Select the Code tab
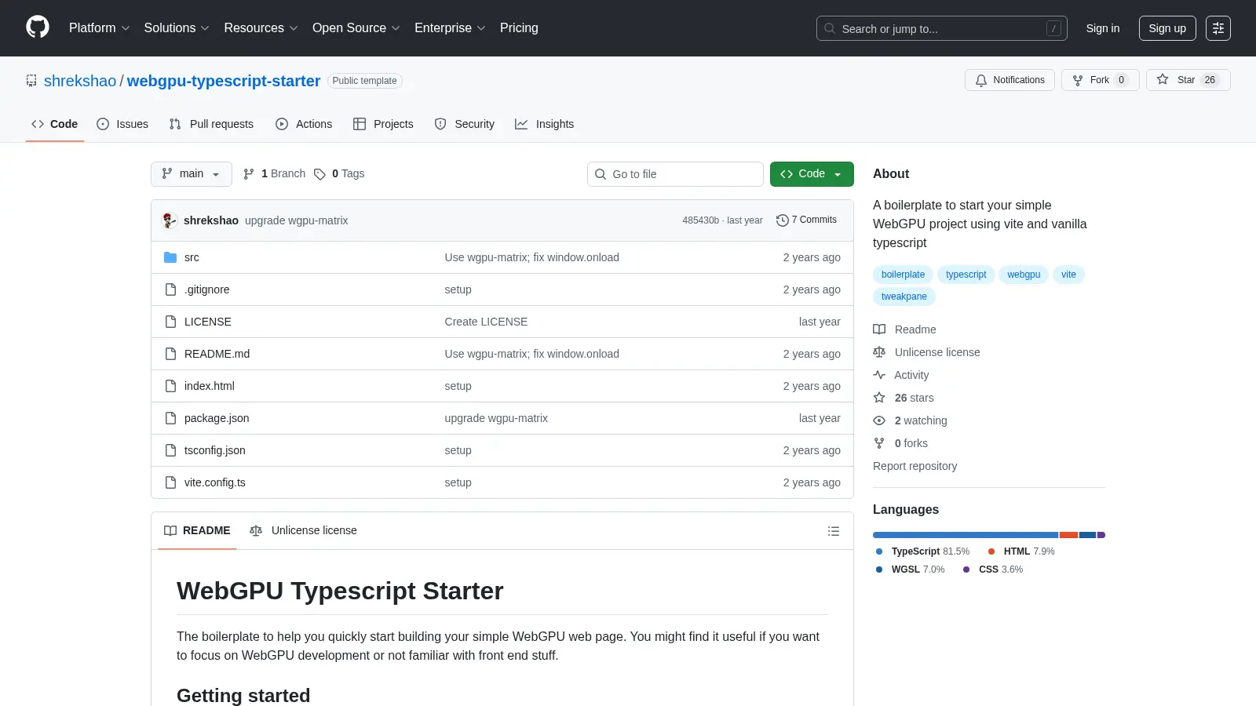 (54, 124)
